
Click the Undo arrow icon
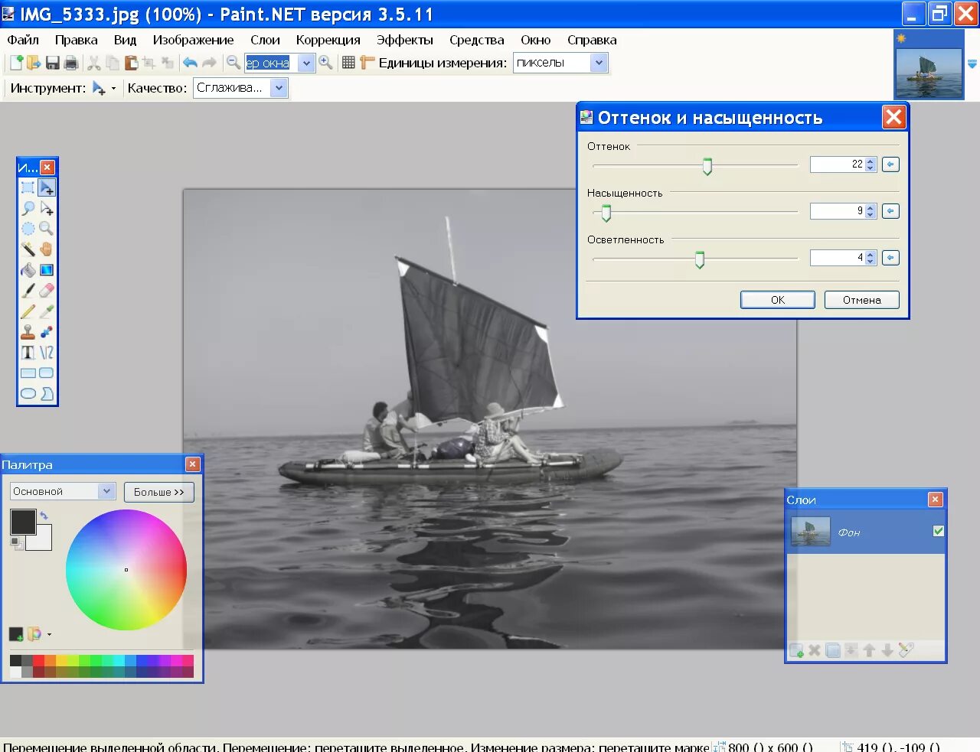pyautogui.click(x=190, y=63)
